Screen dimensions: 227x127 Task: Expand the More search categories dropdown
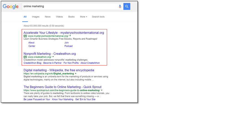83,17
